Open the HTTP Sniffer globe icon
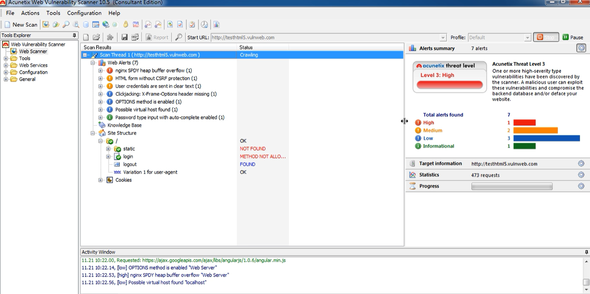The image size is (590, 294). tap(106, 25)
